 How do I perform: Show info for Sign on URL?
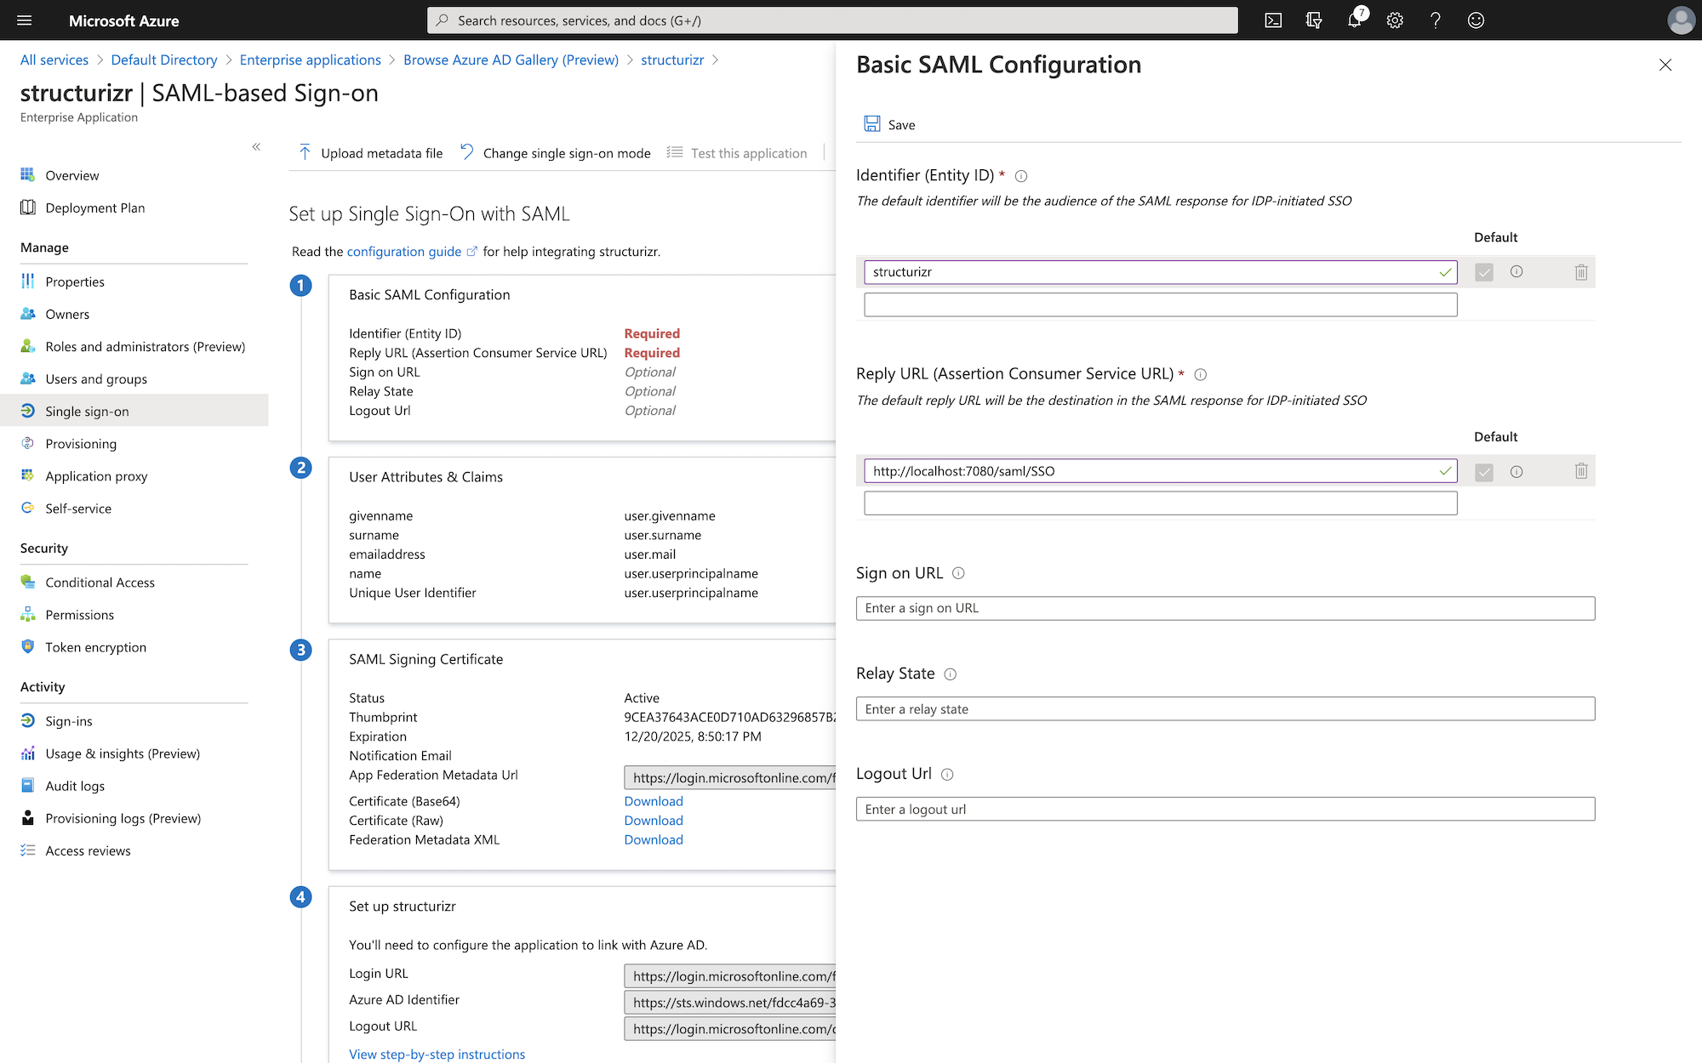coord(958,573)
